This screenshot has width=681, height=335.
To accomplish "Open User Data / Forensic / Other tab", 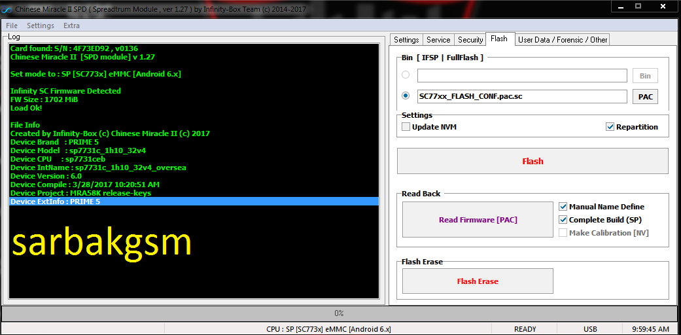I will (563, 39).
